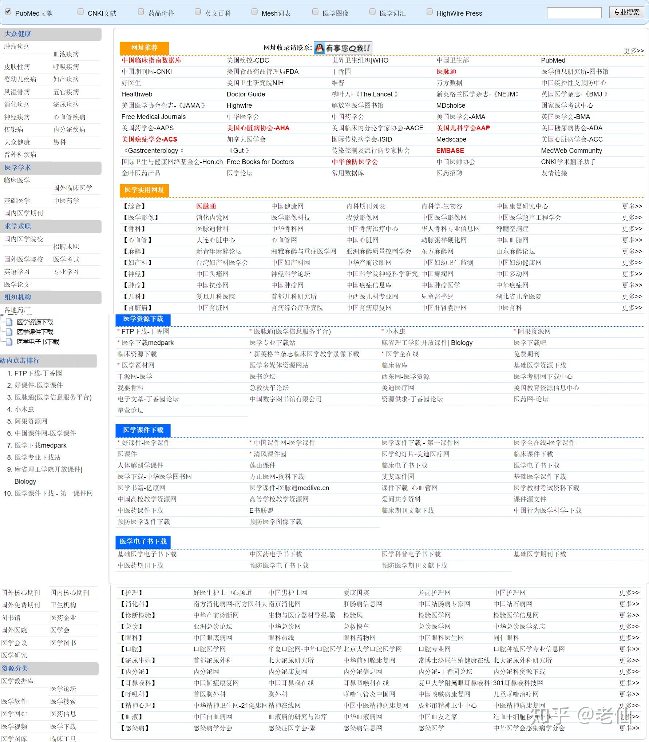Open 中国眼底病网 link
Screen dimensions: 649x742
[213, 638]
